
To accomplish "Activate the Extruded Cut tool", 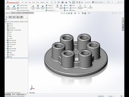I will tap(33, 7).
